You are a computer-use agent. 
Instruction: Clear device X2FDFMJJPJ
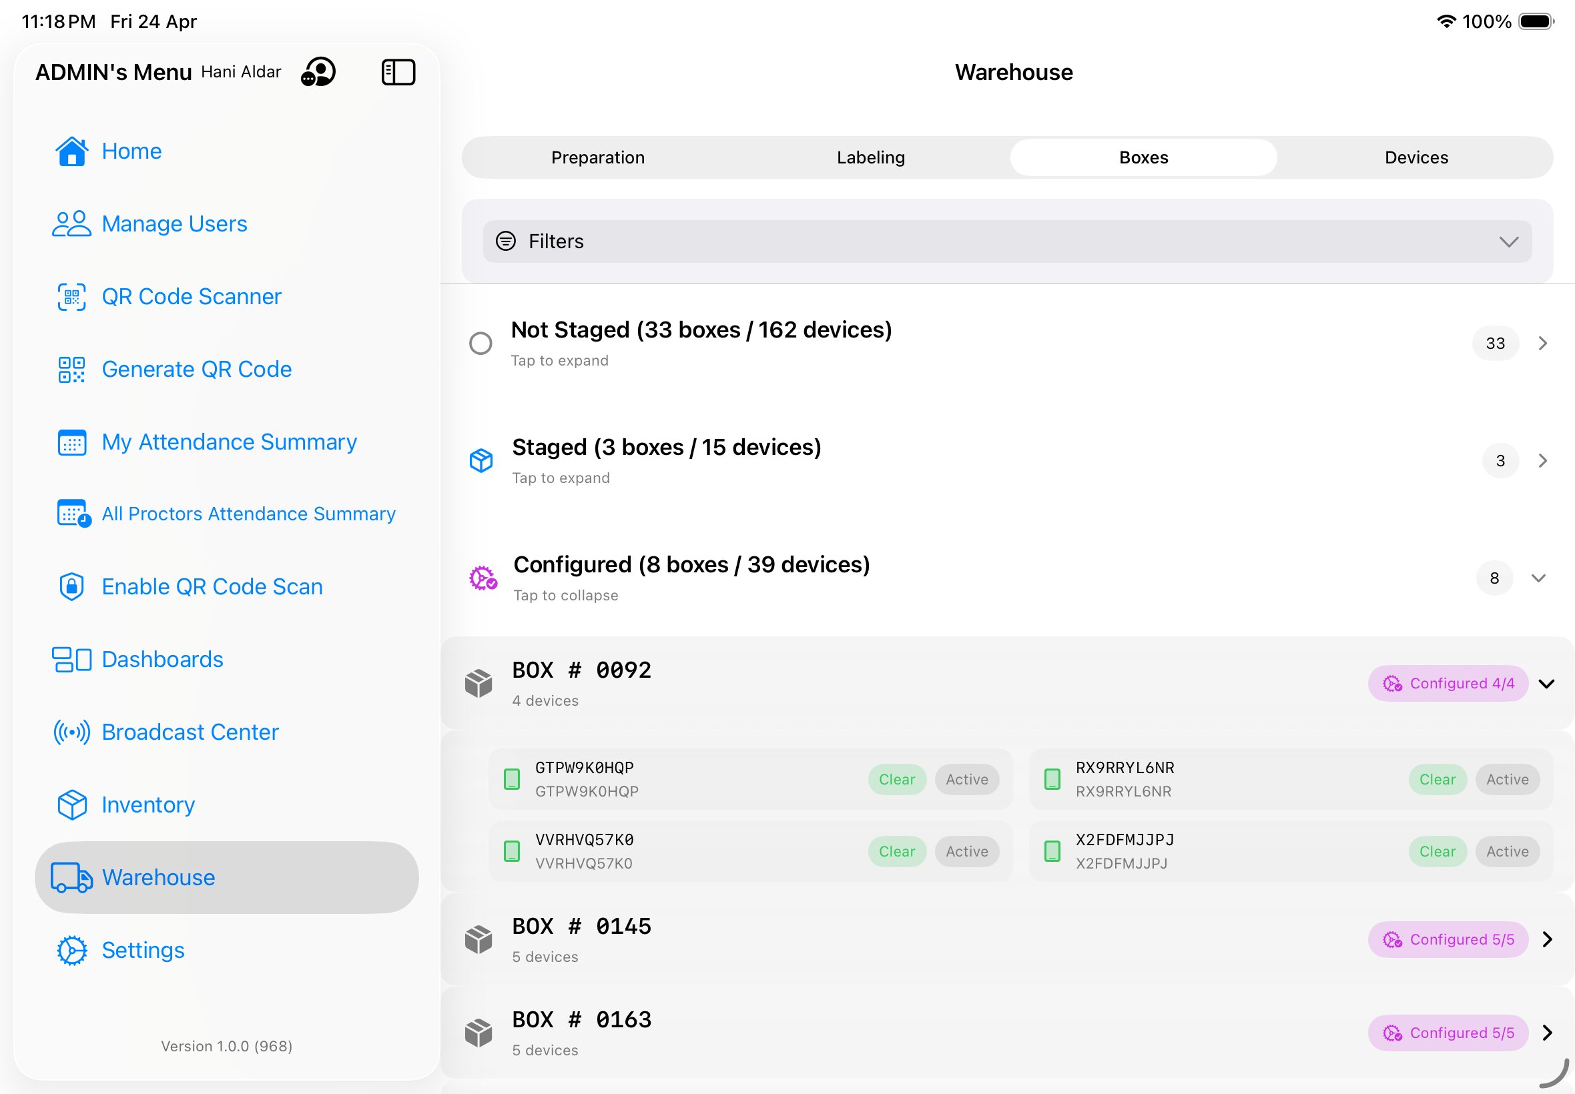pyautogui.click(x=1437, y=851)
